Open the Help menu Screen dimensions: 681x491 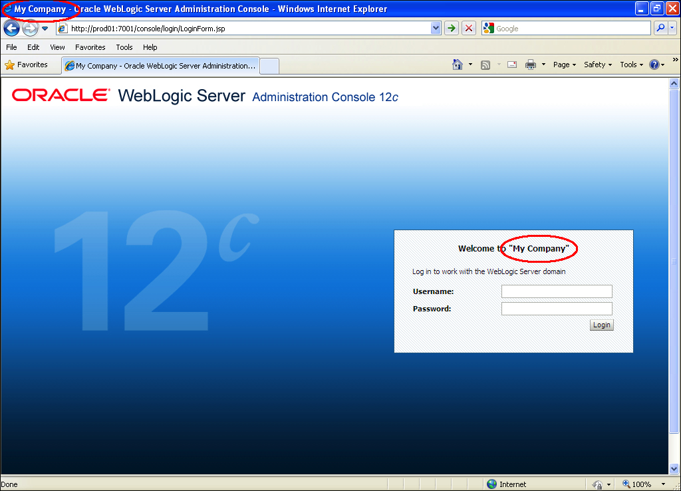click(150, 47)
